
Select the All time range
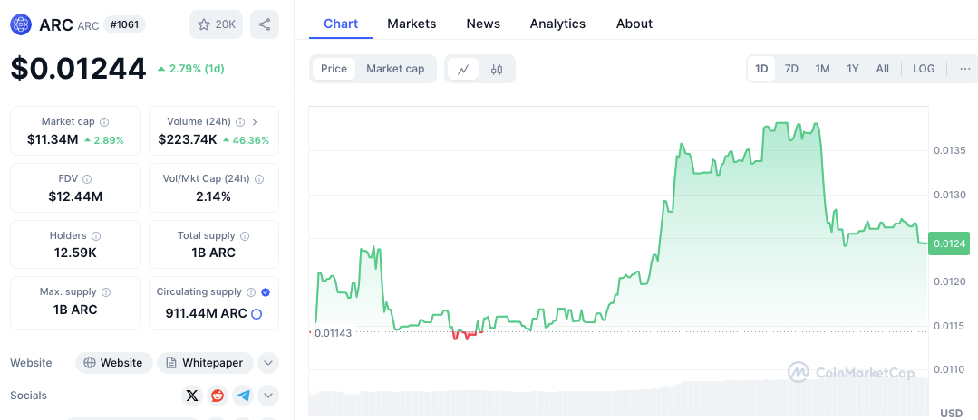point(883,69)
